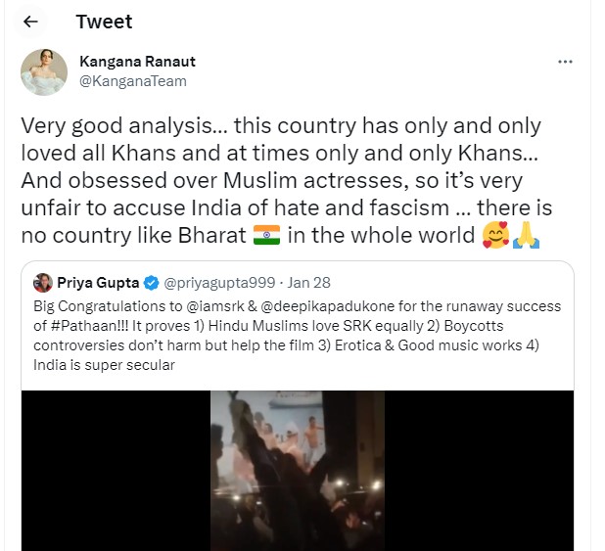605x551 pixels.
Task: Open Kangana Ranaut's profile picture
Action: point(44,71)
